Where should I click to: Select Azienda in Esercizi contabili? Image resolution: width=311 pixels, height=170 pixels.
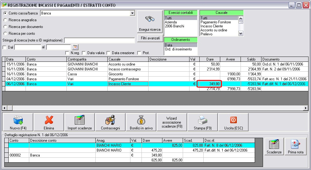pyautogui.click(x=181, y=22)
